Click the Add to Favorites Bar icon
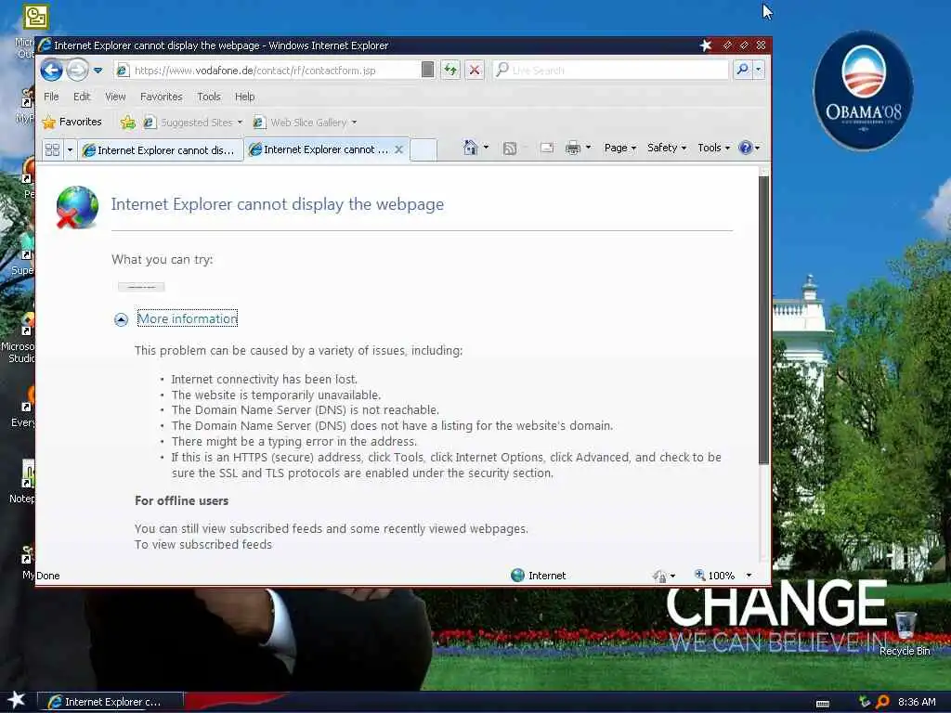 [127, 123]
